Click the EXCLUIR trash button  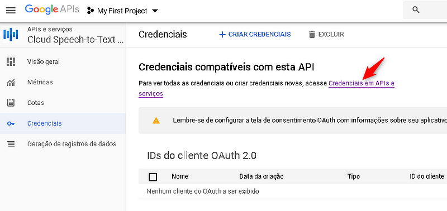coord(326,35)
